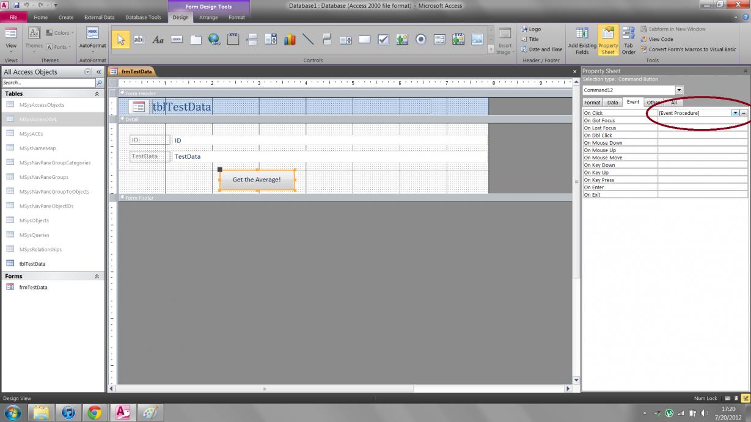Open the On Click event dropdown arrow

pyautogui.click(x=735, y=113)
